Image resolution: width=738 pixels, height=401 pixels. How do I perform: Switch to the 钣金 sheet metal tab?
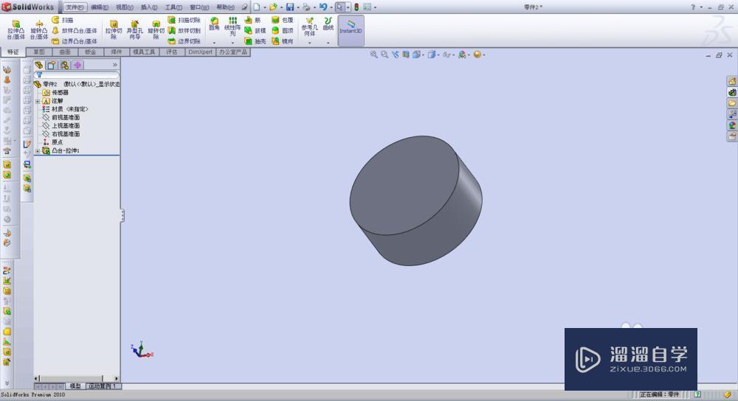[x=90, y=52]
